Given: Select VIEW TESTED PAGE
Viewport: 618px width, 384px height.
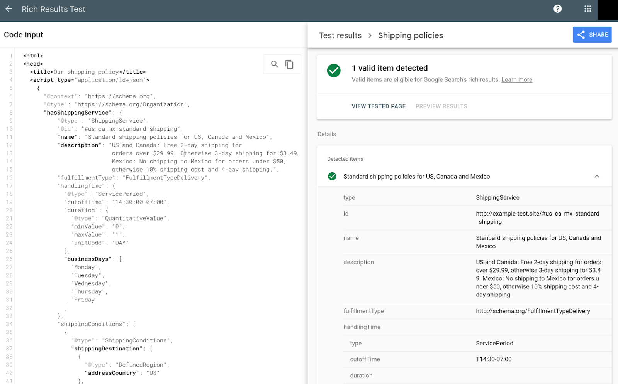Looking at the screenshot, I should pyautogui.click(x=379, y=106).
